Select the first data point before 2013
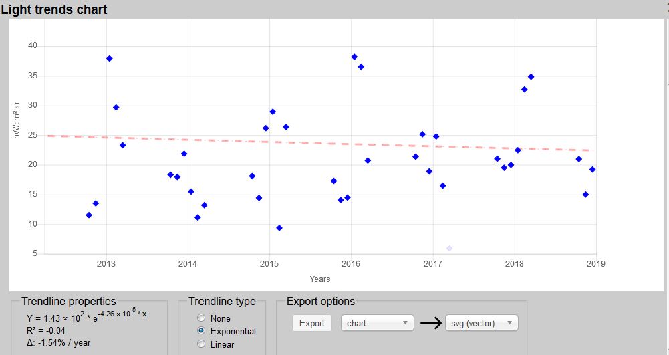Image resolution: width=669 pixels, height=355 pixels. 89,215
